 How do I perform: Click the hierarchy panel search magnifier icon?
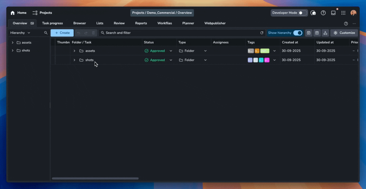click(46, 33)
